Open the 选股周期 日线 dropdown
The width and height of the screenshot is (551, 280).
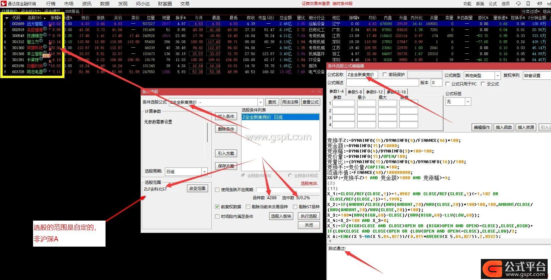[204, 172]
